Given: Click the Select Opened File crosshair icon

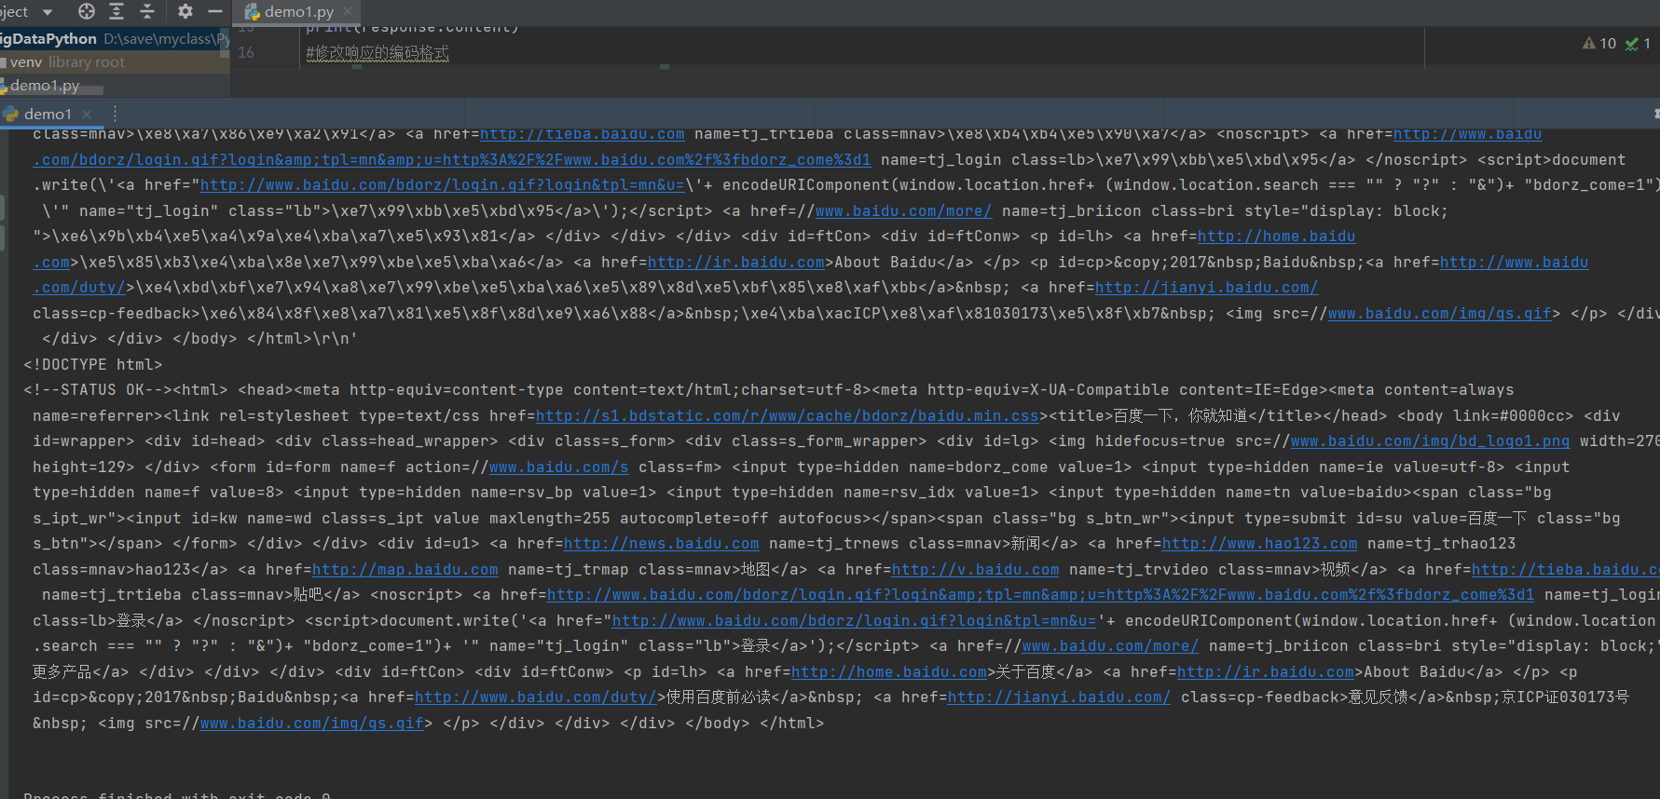Looking at the screenshot, I should pos(87,11).
